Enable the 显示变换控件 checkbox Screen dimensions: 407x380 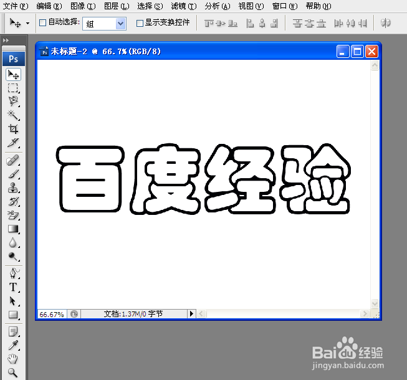tap(140, 23)
